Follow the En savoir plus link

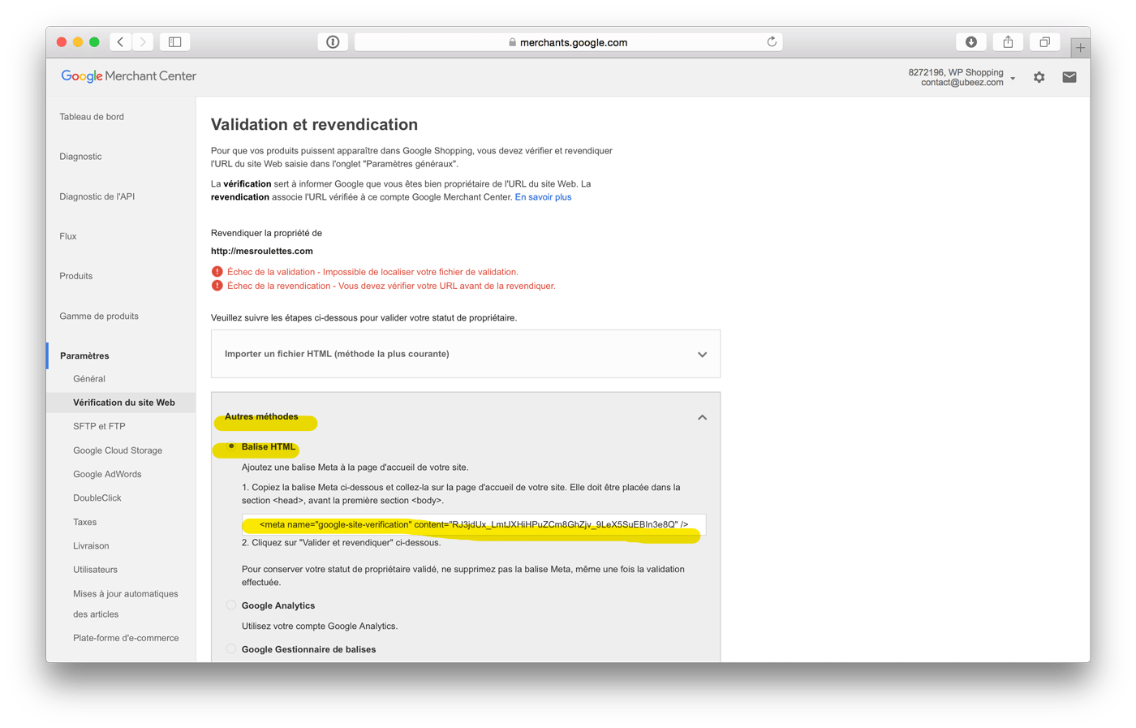(x=543, y=197)
